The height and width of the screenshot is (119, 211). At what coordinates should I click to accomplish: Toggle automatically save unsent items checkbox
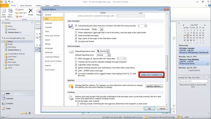tap(76, 26)
